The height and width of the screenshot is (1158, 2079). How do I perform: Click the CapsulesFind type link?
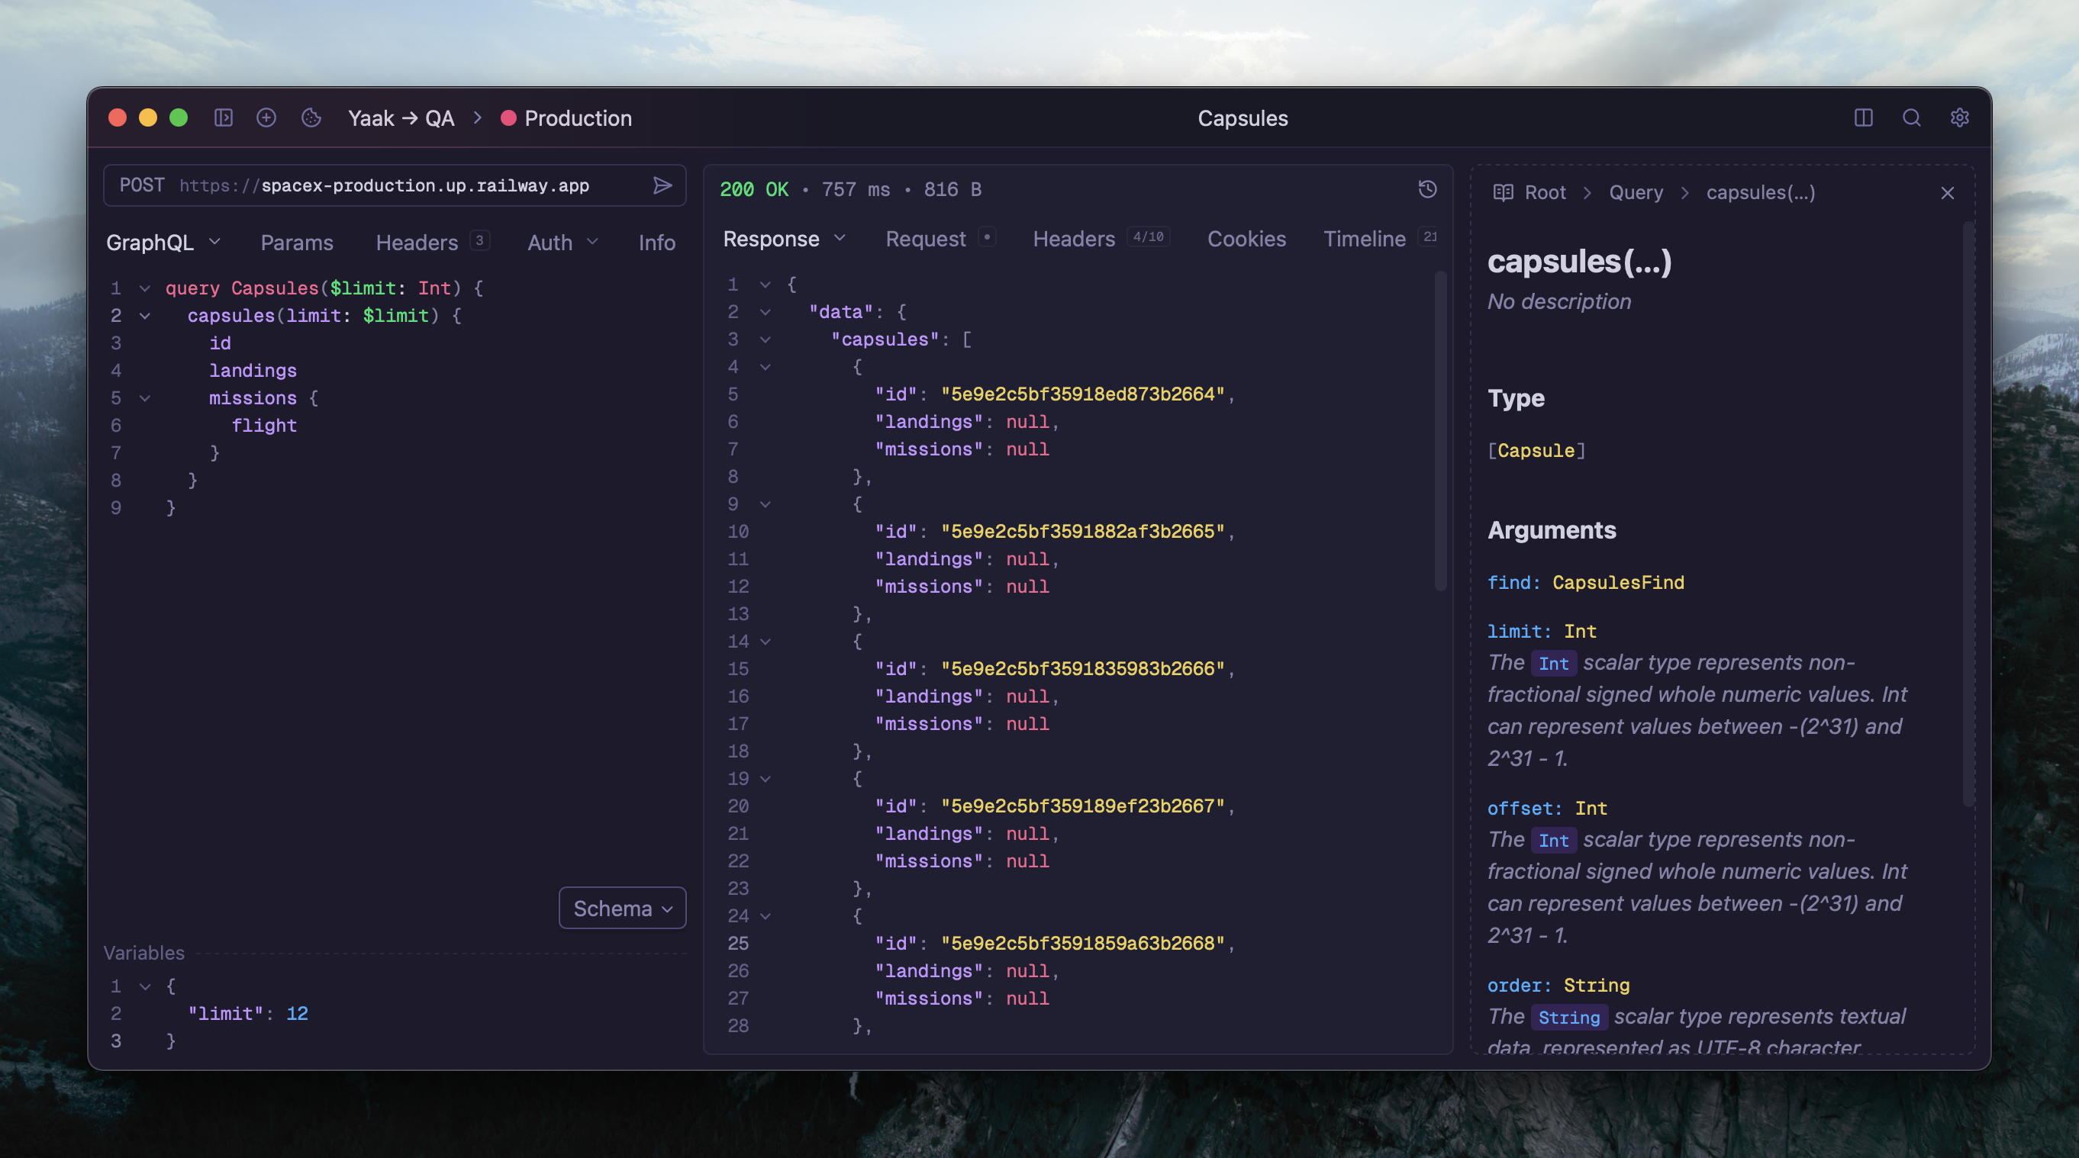point(1617,582)
